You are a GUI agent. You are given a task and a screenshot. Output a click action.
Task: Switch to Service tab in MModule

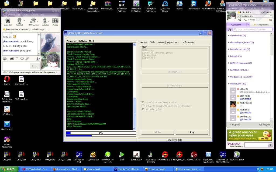click(161, 42)
